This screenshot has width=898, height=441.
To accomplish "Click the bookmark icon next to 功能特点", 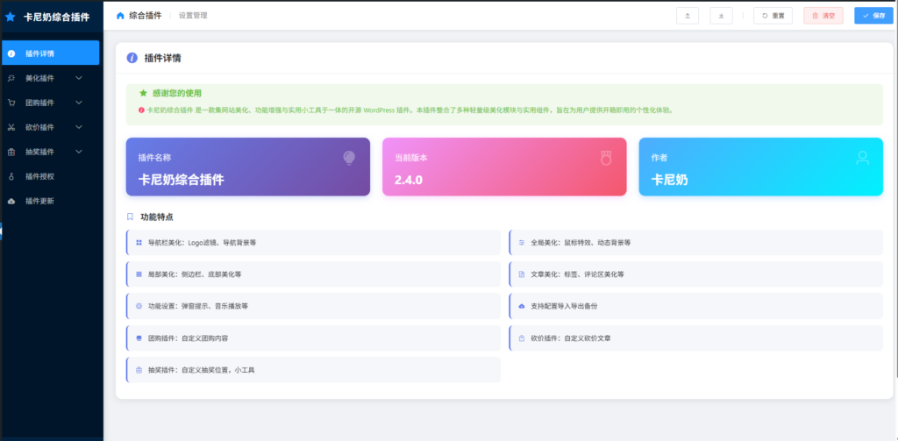I will coord(131,217).
